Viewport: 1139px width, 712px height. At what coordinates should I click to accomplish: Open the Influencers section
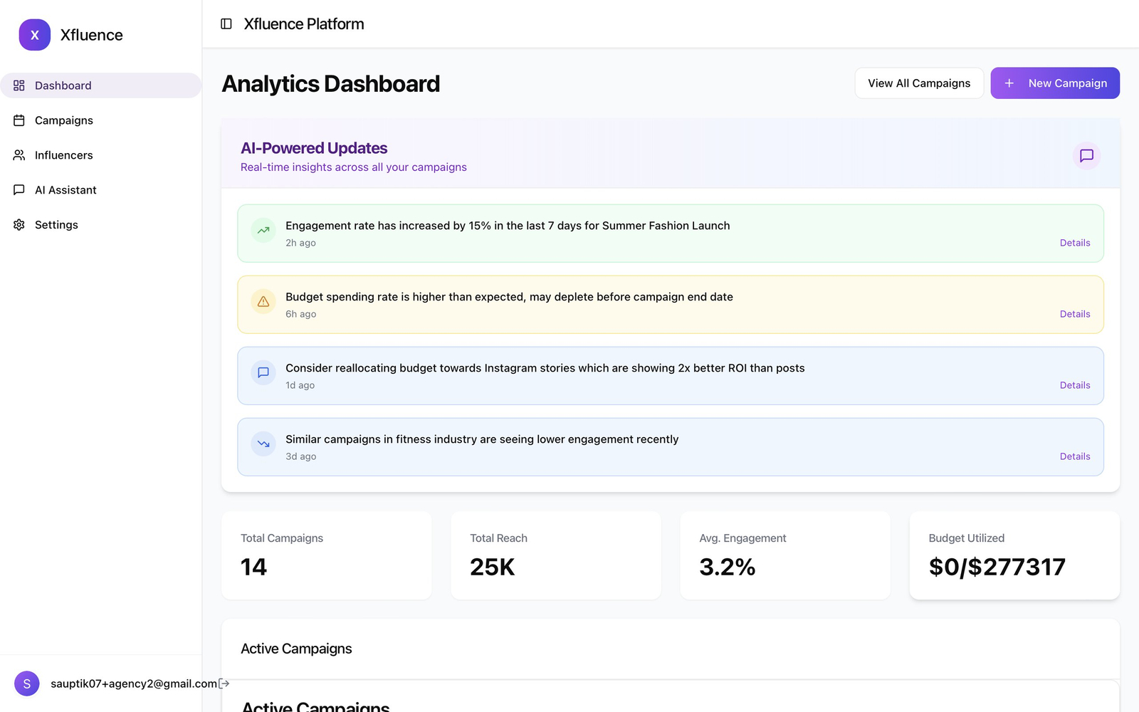pyautogui.click(x=100, y=155)
